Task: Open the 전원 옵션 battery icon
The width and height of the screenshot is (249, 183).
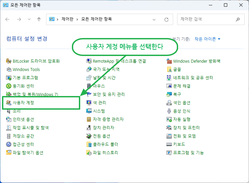Action: [x=89, y=136]
